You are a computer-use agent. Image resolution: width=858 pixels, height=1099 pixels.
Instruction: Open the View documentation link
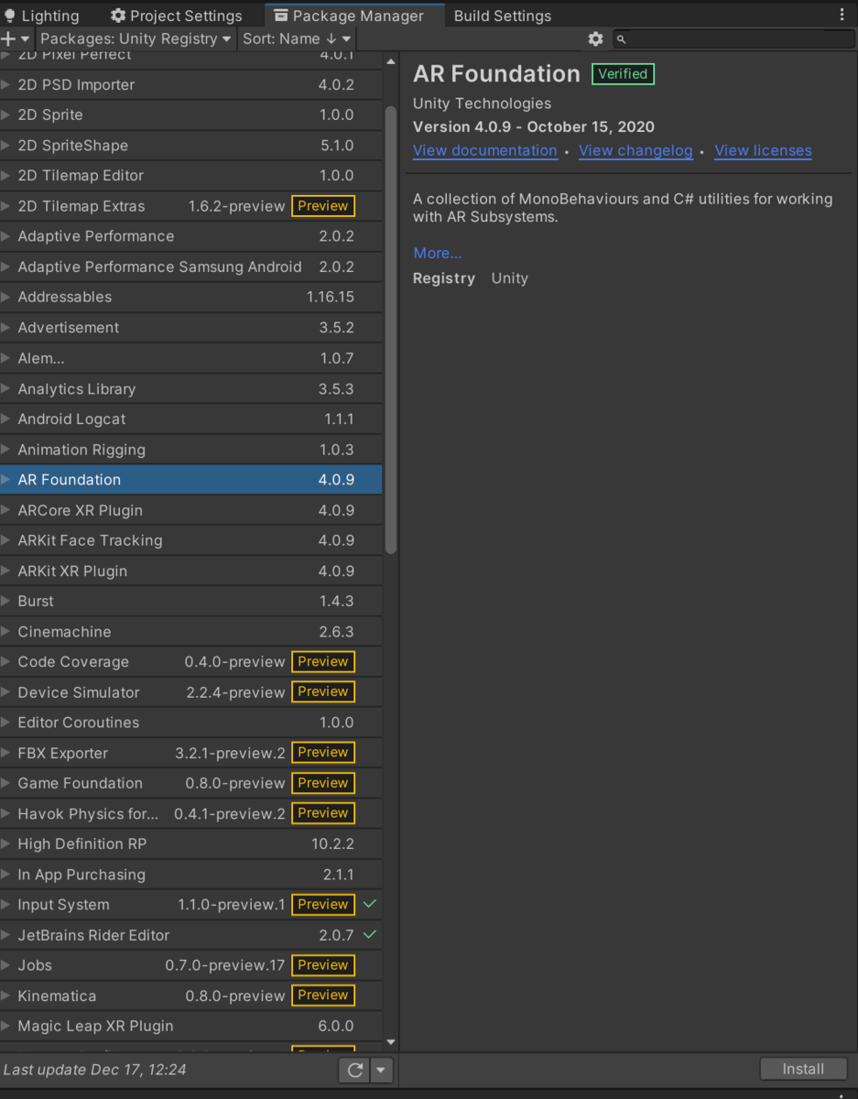click(x=485, y=150)
